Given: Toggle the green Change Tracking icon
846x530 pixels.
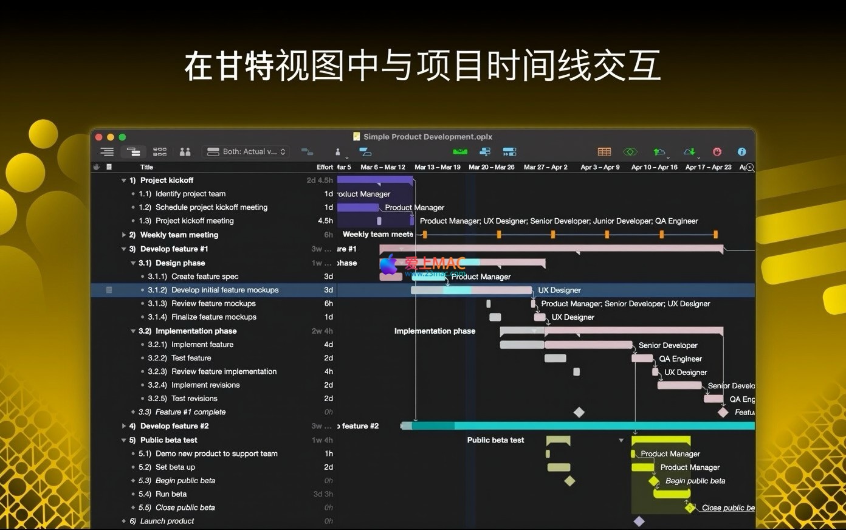Looking at the screenshot, I should (630, 152).
